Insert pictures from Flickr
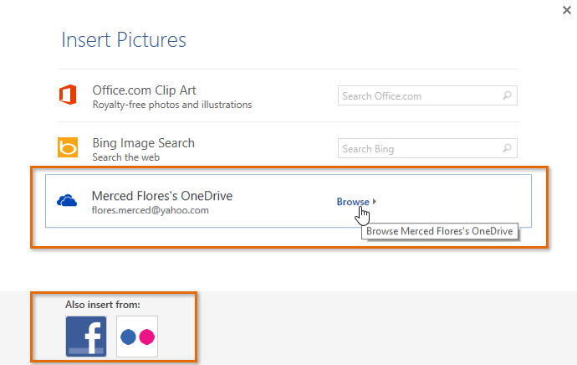 pos(137,337)
